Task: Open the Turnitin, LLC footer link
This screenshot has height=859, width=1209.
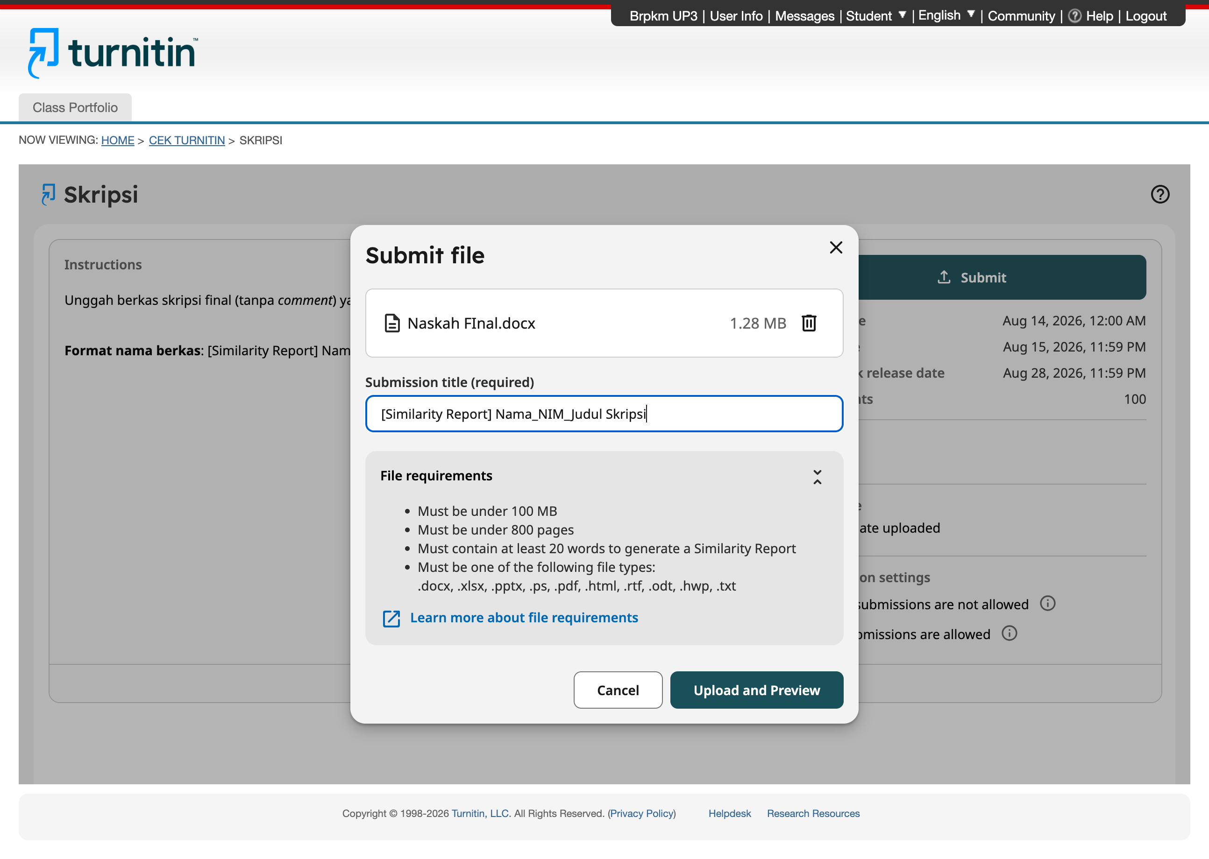Action: click(x=480, y=813)
